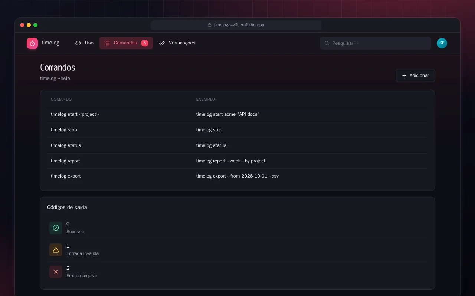
Task: Click the timelog-swift.craftkite.app address bar
Action: pyautogui.click(x=236, y=25)
